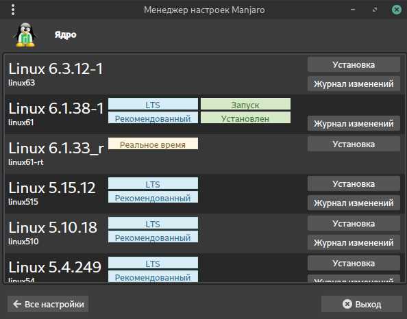The width and height of the screenshot is (407, 319).
Task: Select the Linux 6.3.12-1 title text
Action: point(56,68)
